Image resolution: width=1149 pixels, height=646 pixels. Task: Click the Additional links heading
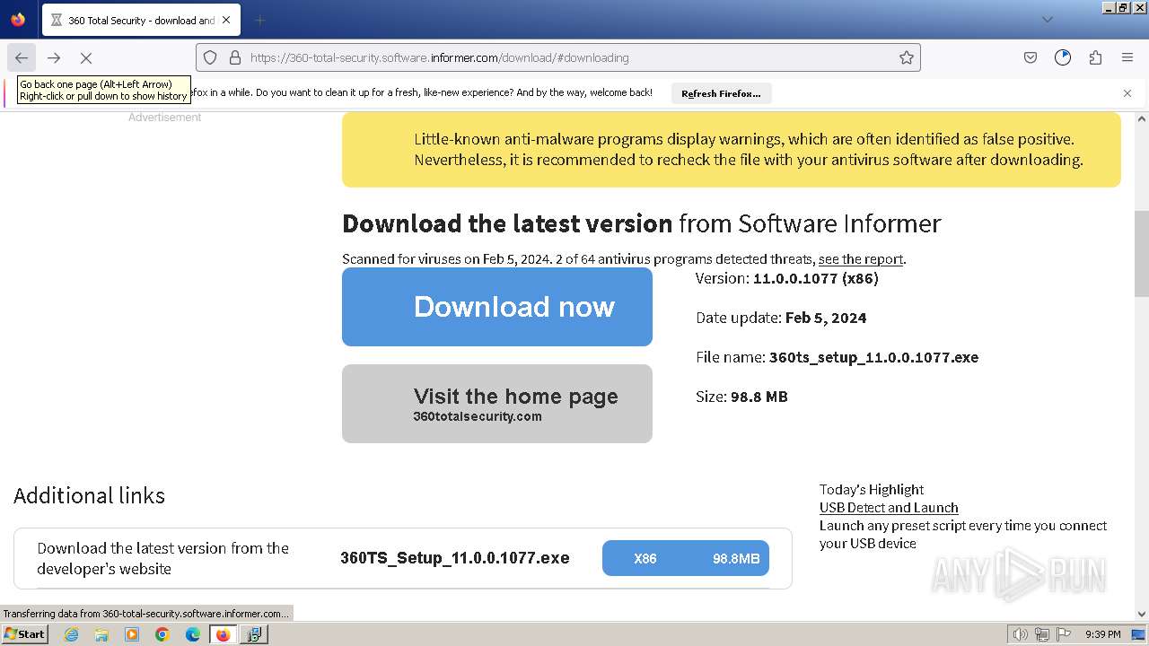pyautogui.click(x=90, y=496)
